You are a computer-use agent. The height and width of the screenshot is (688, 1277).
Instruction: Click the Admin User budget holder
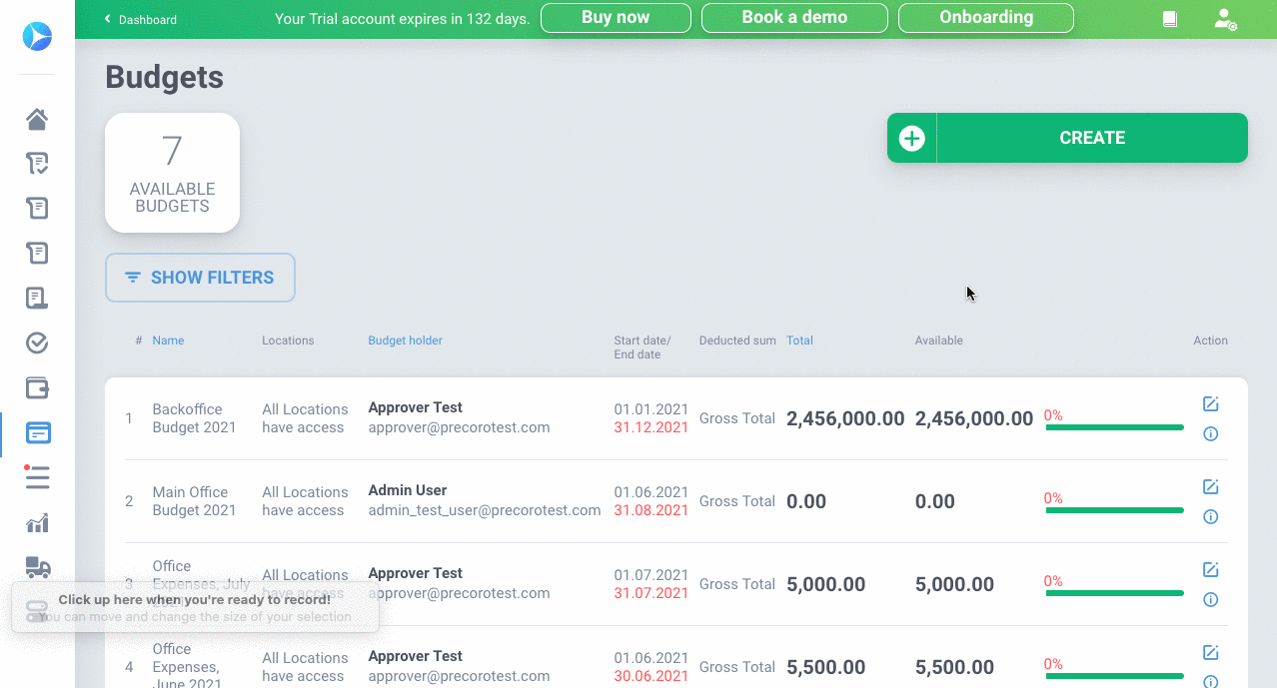[408, 490]
